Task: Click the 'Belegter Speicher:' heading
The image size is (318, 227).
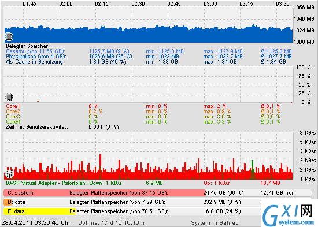Action: pyautogui.click(x=28, y=46)
